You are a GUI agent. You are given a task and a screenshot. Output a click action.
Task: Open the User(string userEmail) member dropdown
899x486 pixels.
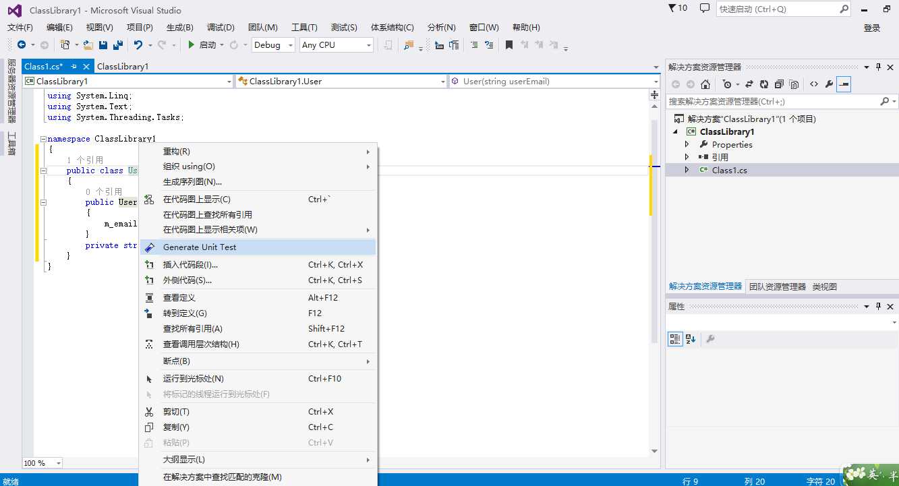click(554, 81)
